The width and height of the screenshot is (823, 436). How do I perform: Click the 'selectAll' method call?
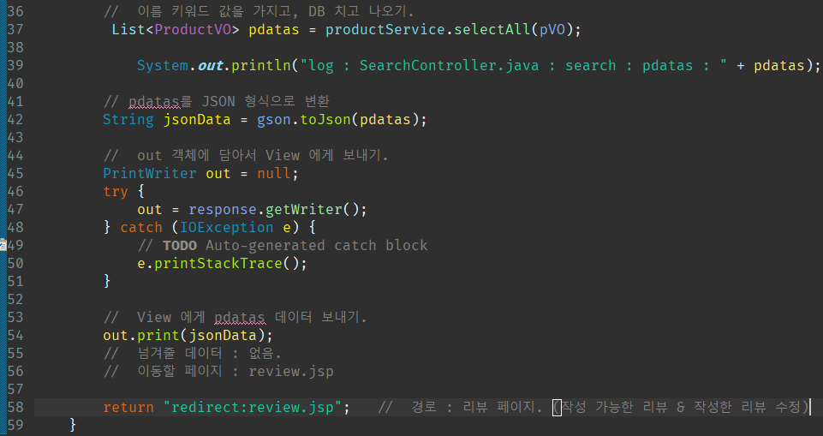tap(492, 29)
